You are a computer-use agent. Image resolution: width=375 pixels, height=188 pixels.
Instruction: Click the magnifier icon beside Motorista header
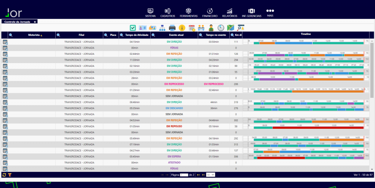pos(11,35)
